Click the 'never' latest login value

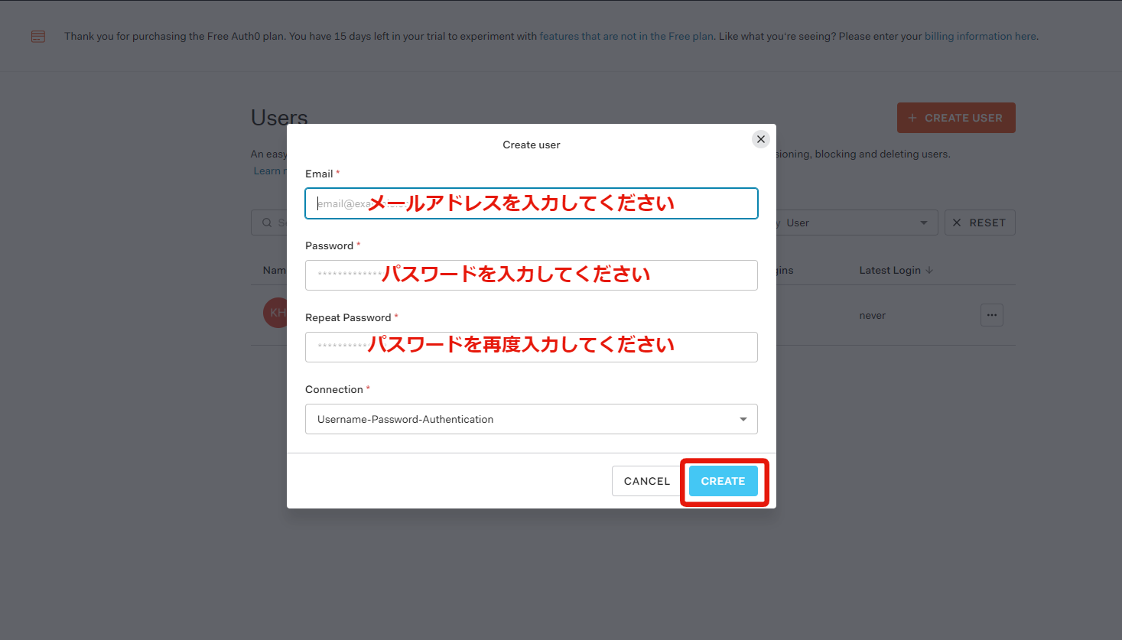[x=872, y=315]
